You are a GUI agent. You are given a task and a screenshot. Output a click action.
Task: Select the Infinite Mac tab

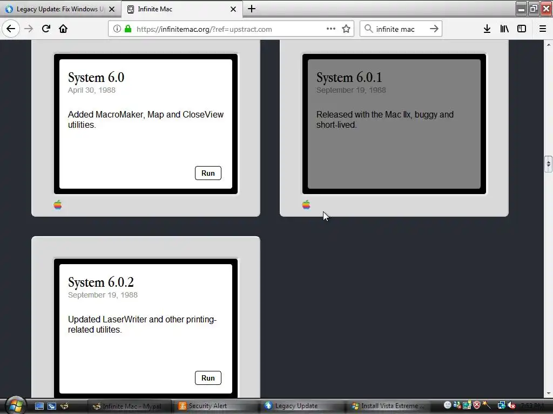(181, 9)
